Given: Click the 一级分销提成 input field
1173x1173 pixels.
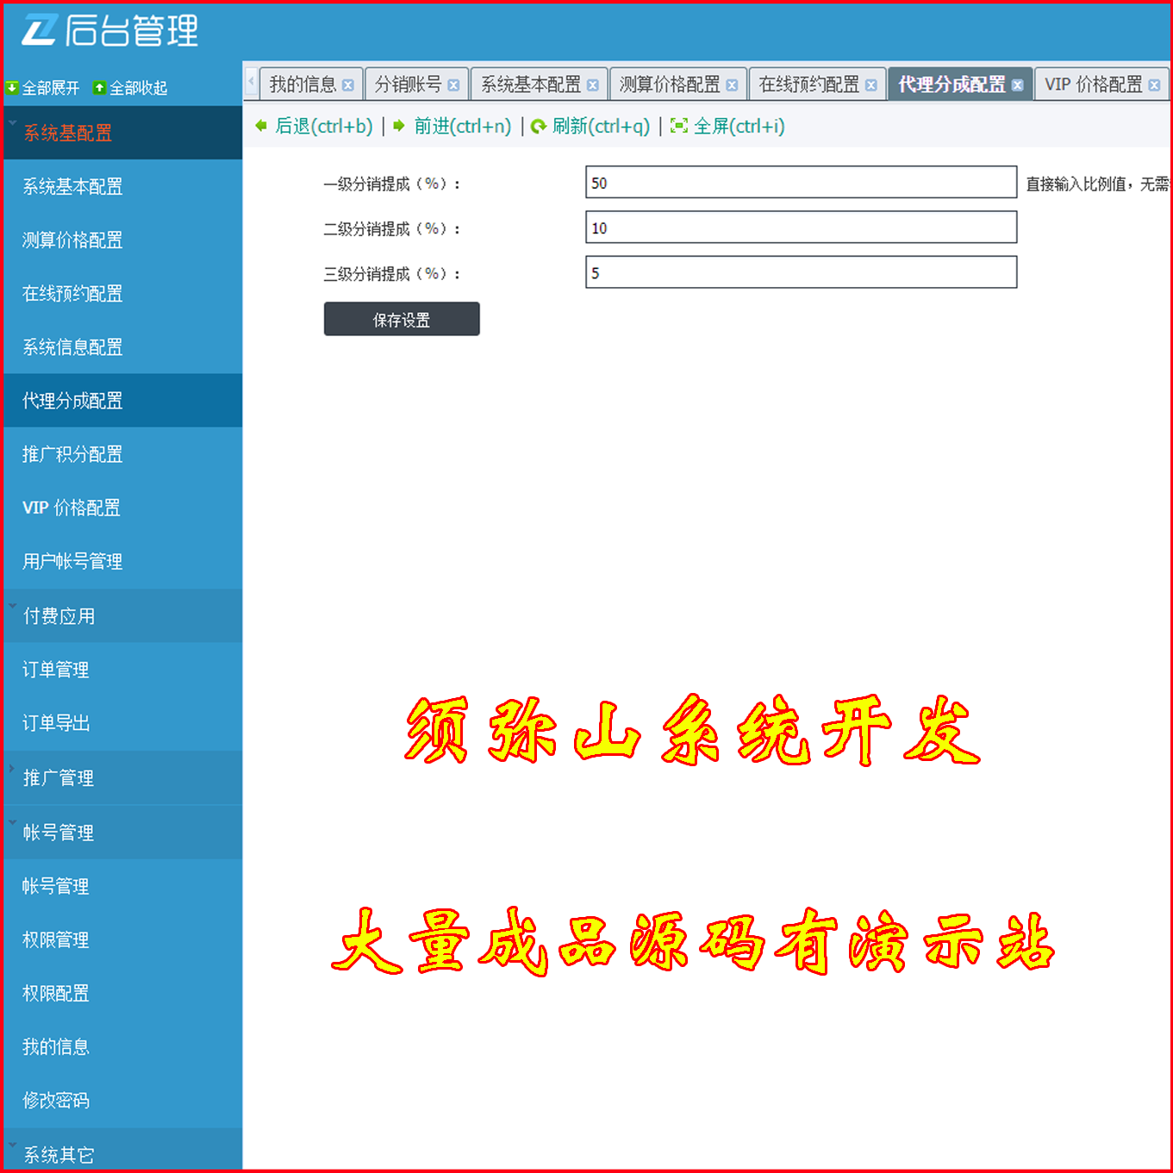Looking at the screenshot, I should coord(800,182).
